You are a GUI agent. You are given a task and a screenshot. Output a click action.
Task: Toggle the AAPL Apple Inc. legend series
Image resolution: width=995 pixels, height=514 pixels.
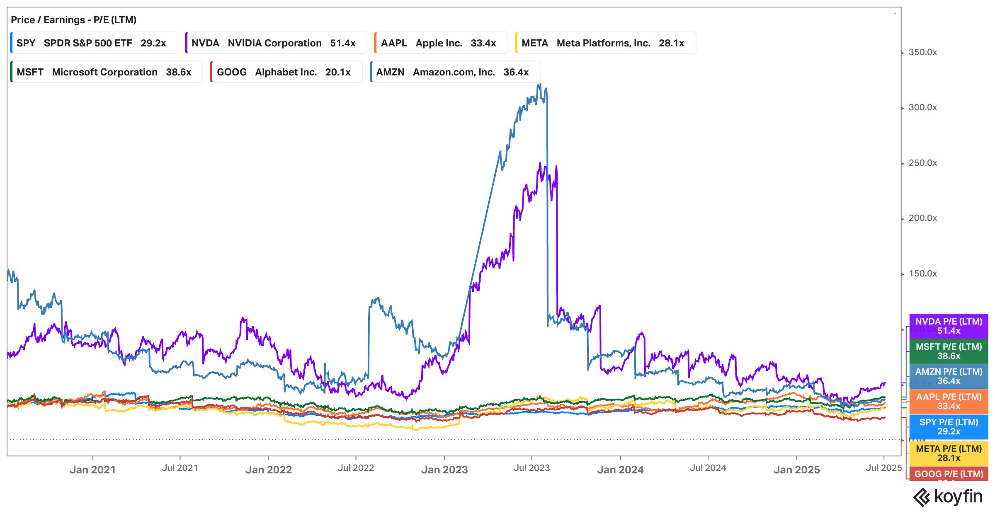440,43
